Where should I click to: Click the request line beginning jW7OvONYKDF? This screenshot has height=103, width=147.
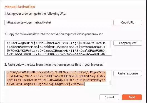(x=56, y=51)
